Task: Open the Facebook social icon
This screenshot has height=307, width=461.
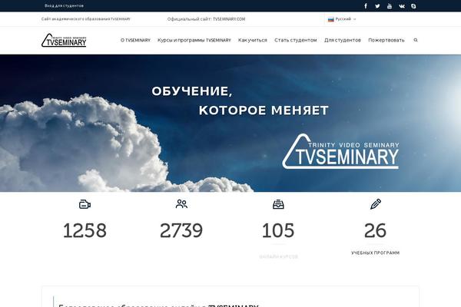Action: [x=366, y=6]
